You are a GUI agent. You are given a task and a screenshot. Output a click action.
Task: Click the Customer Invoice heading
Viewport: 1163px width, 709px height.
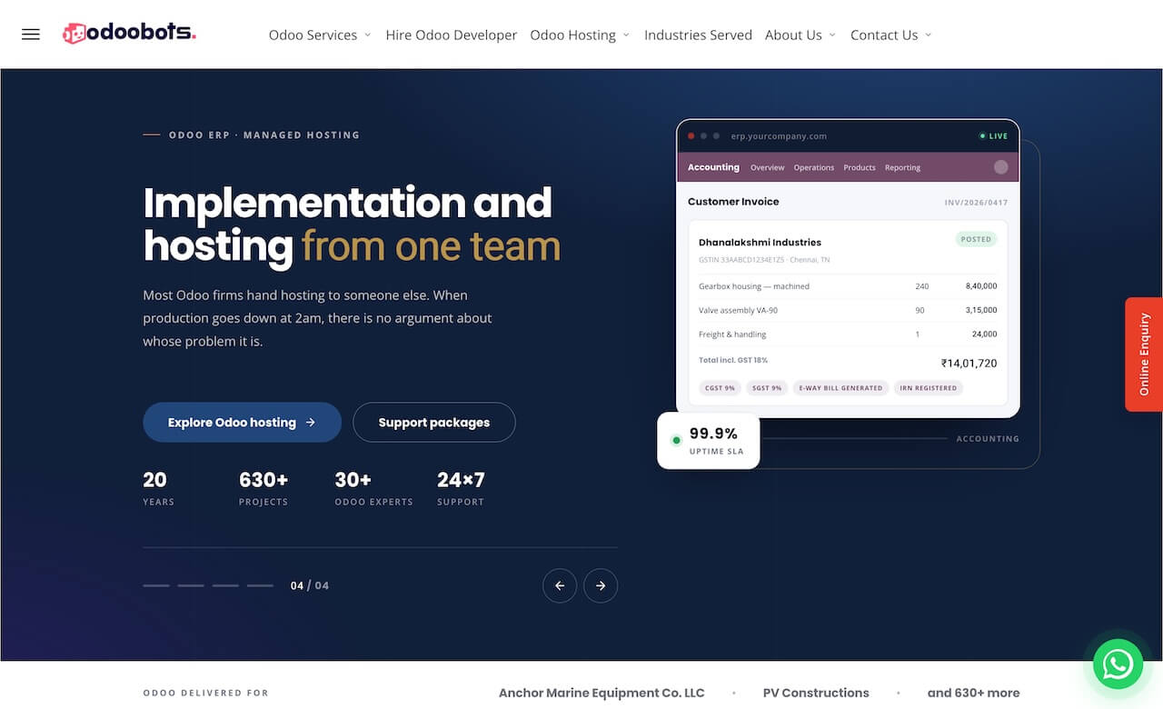point(733,202)
